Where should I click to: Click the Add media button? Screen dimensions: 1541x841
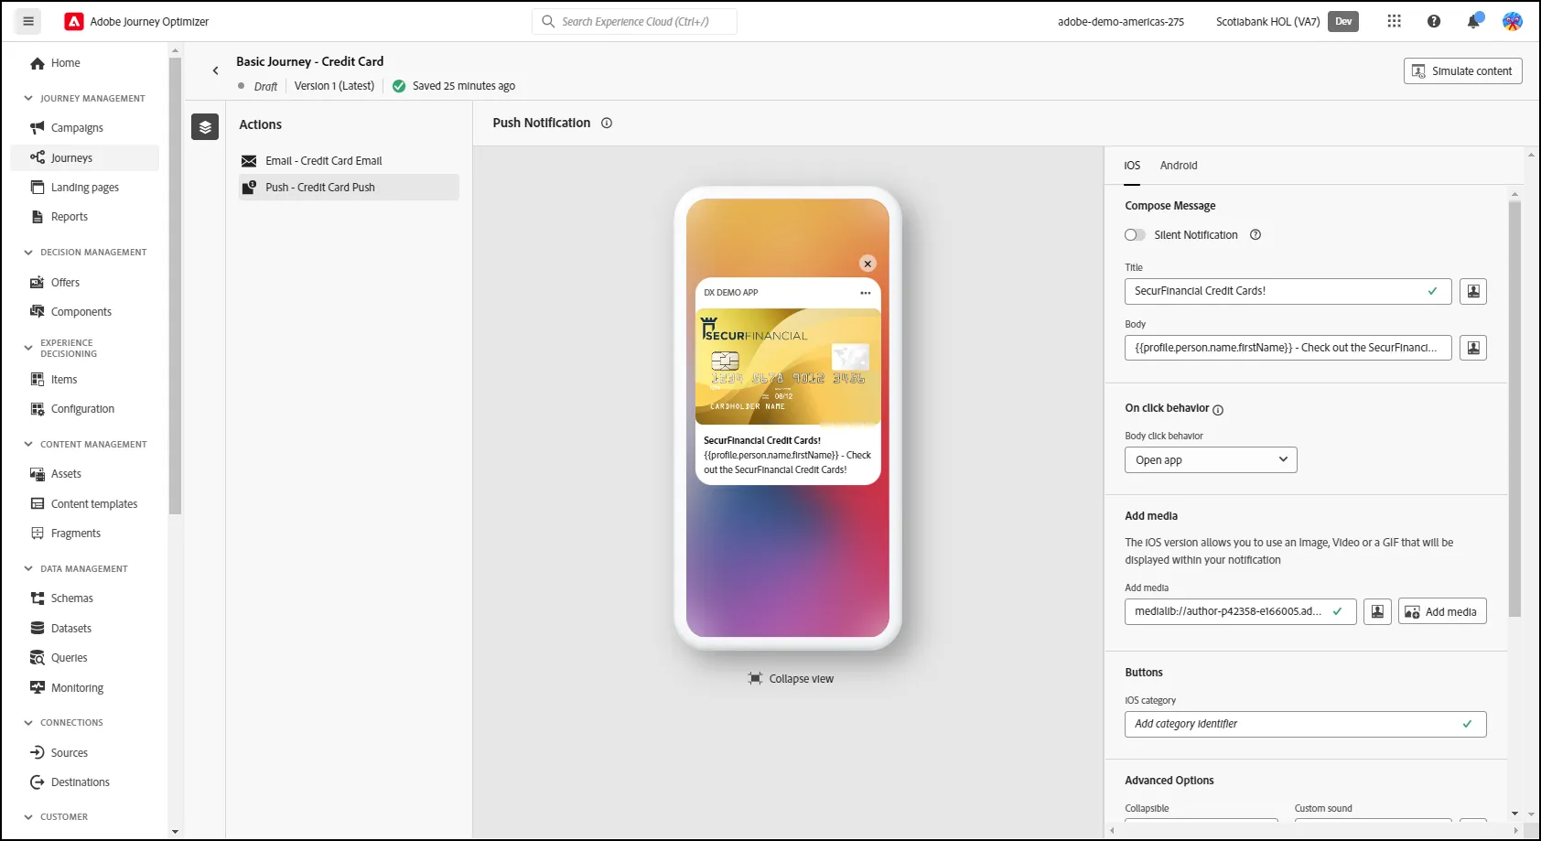click(x=1442, y=611)
